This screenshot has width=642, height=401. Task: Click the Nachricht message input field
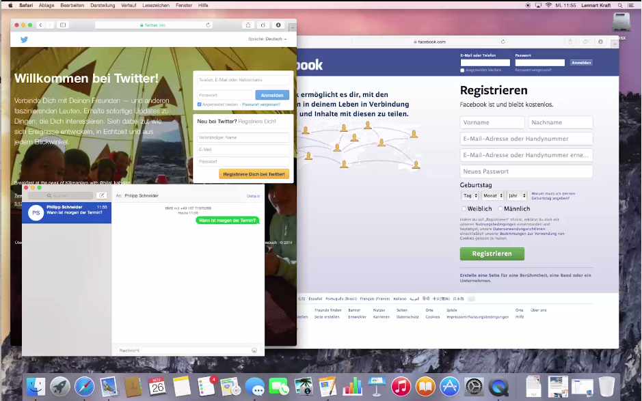188,350
